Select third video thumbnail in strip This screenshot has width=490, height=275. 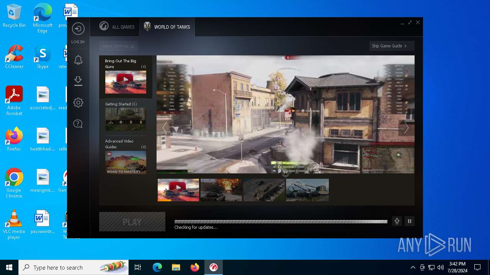(x=264, y=190)
